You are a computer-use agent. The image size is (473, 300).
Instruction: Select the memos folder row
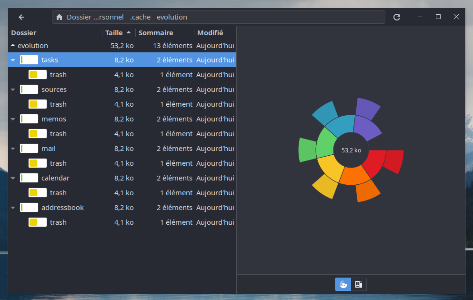pyautogui.click(x=54, y=119)
